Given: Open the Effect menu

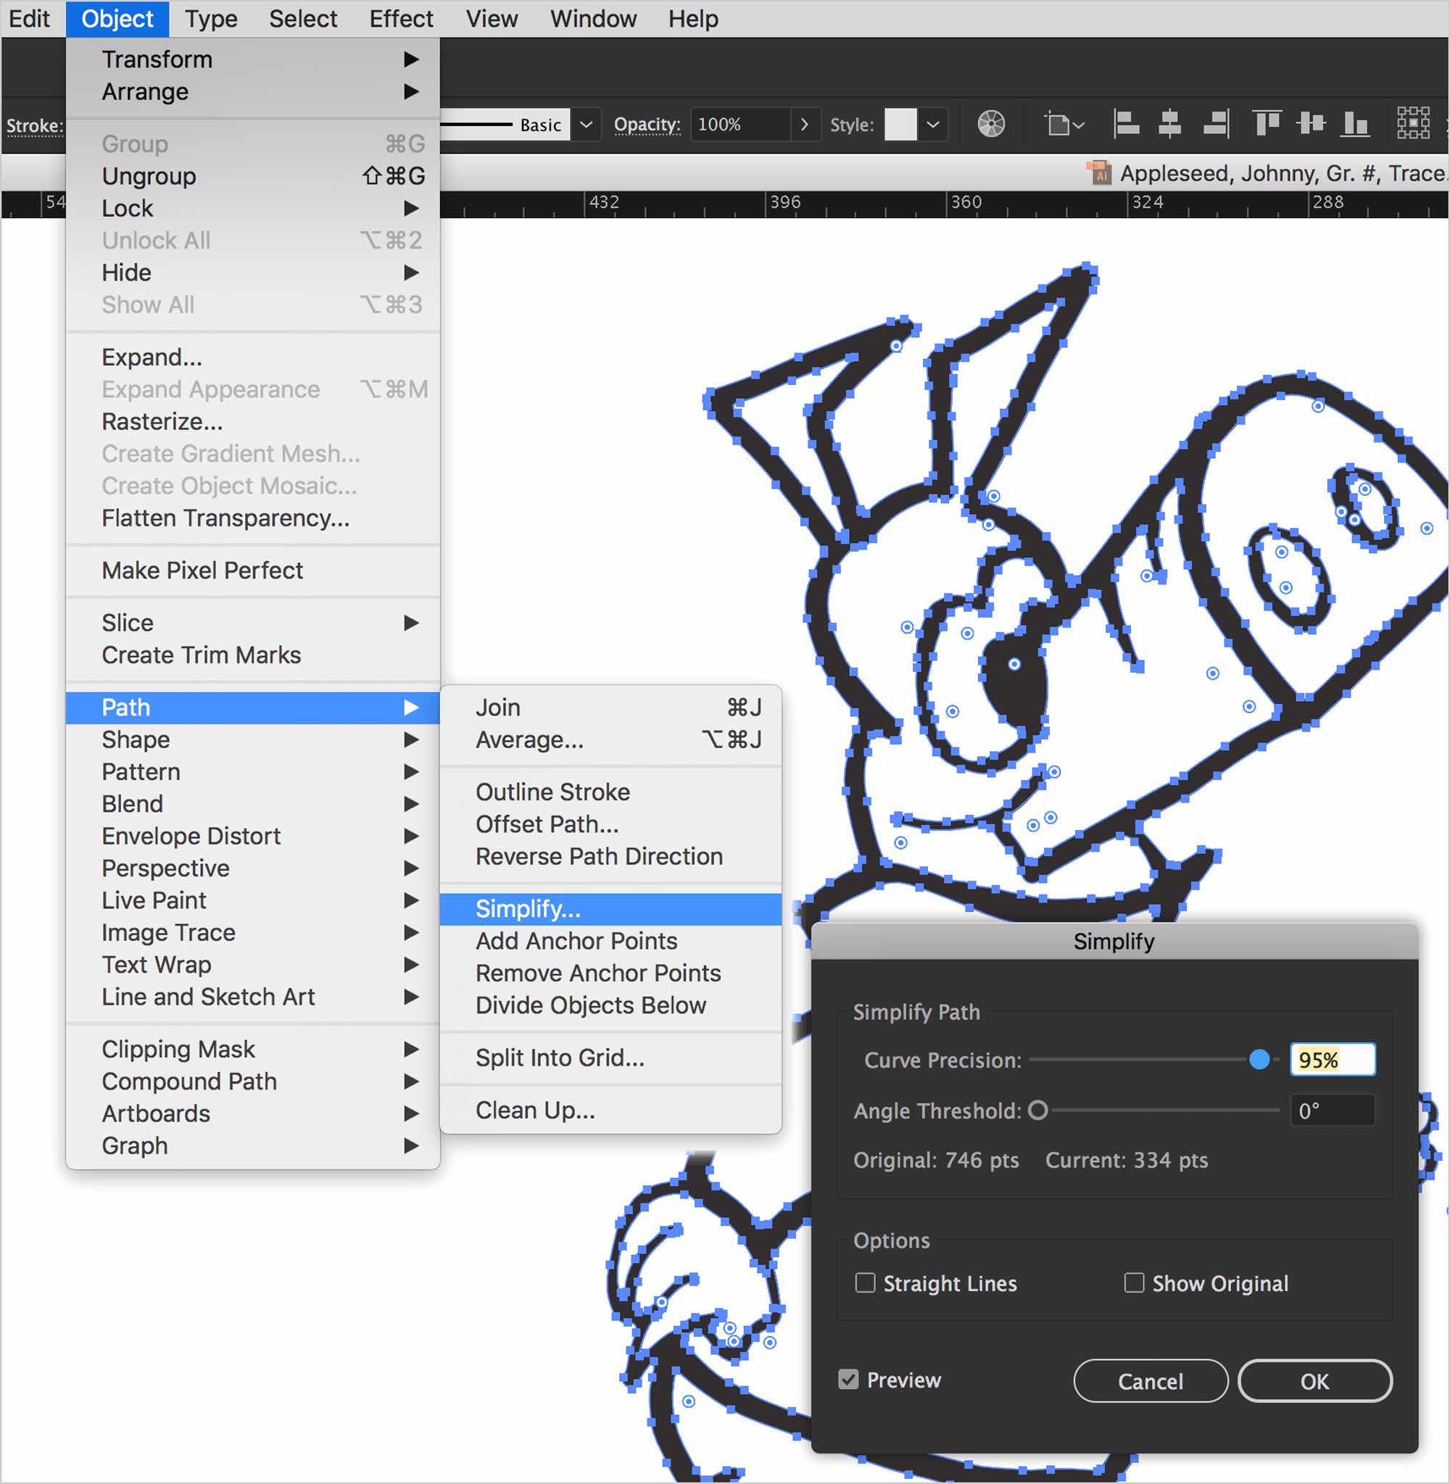Looking at the screenshot, I should click(x=401, y=18).
